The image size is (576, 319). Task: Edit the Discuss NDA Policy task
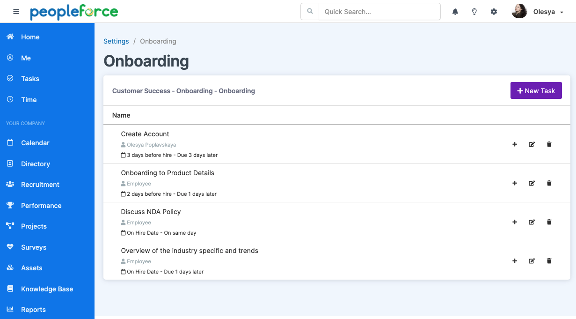532,222
